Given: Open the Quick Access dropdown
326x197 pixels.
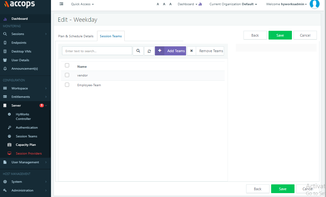Looking at the screenshot, I should 82,4.
